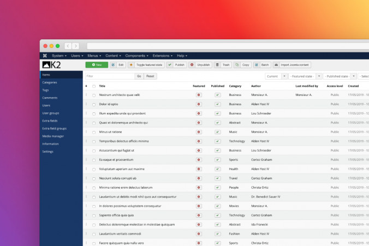Toggle featured state for Dolor id optio
Screen dimensions: 369x246
coord(199,104)
